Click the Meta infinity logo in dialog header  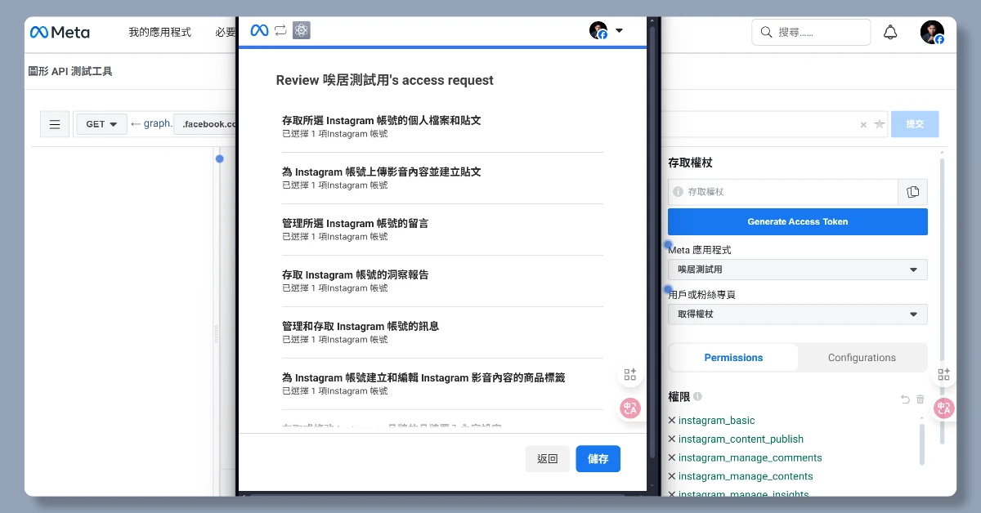point(259,30)
